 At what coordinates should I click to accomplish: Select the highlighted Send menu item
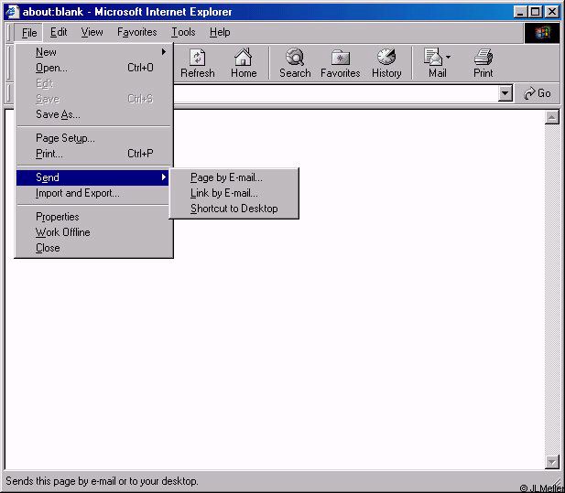point(92,177)
